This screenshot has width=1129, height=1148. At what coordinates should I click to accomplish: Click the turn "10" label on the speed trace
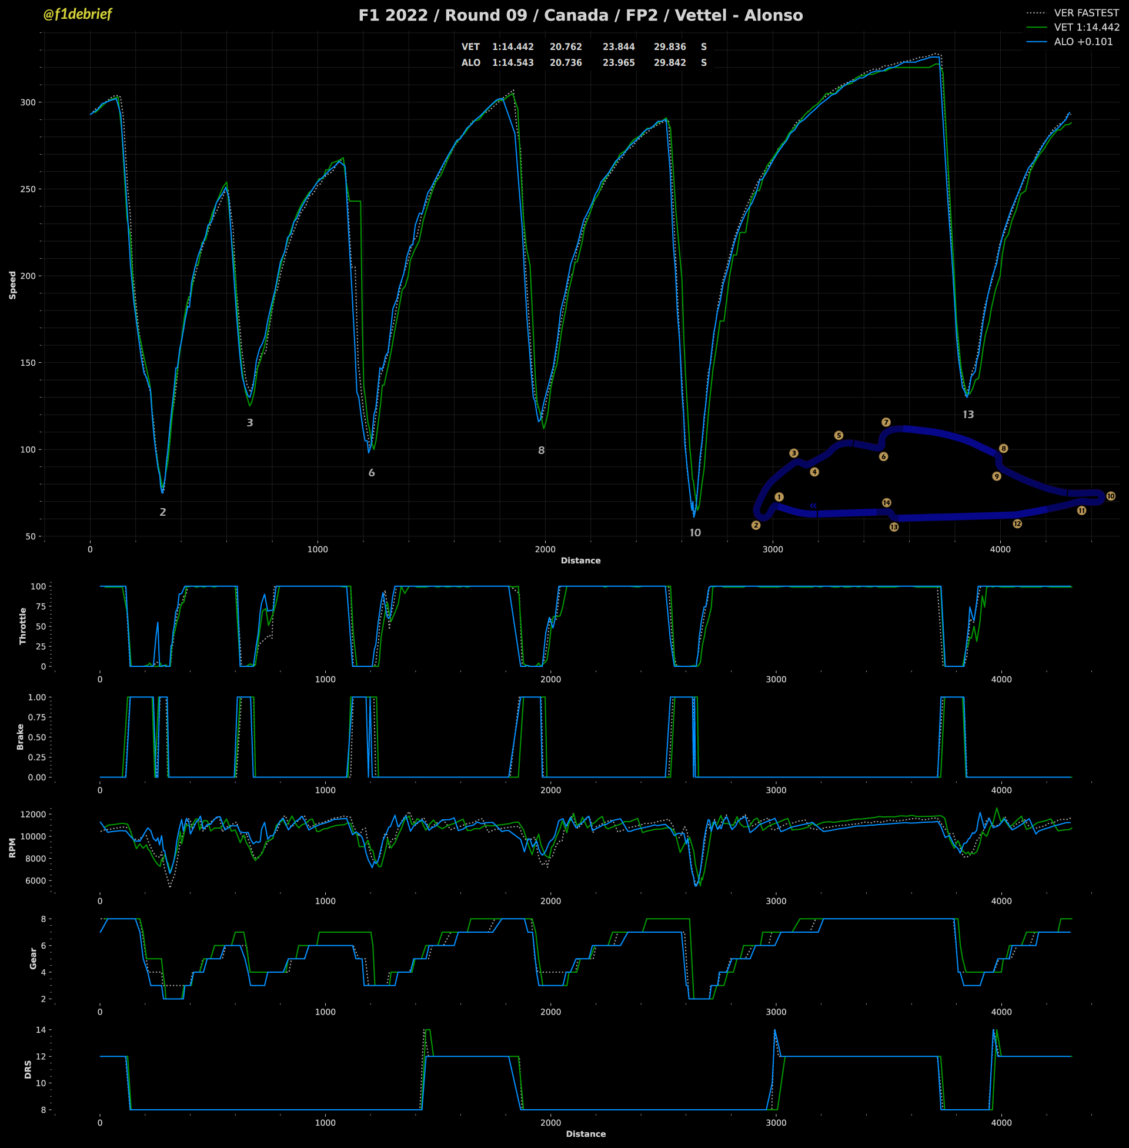click(x=695, y=533)
